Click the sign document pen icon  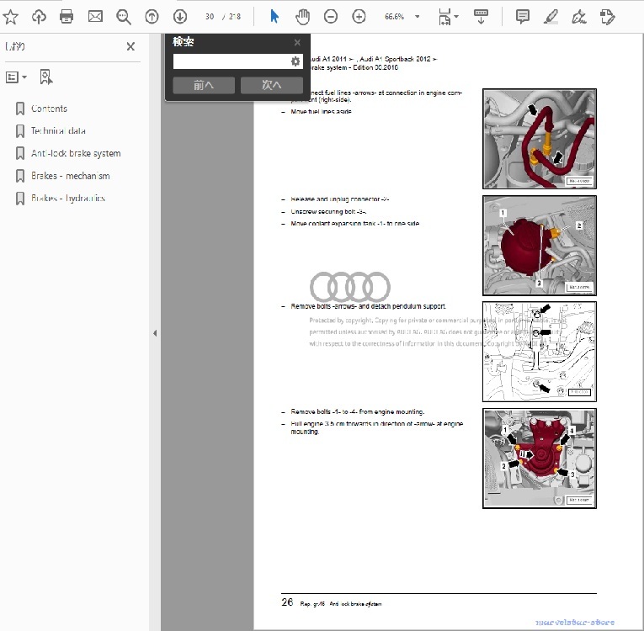579,17
